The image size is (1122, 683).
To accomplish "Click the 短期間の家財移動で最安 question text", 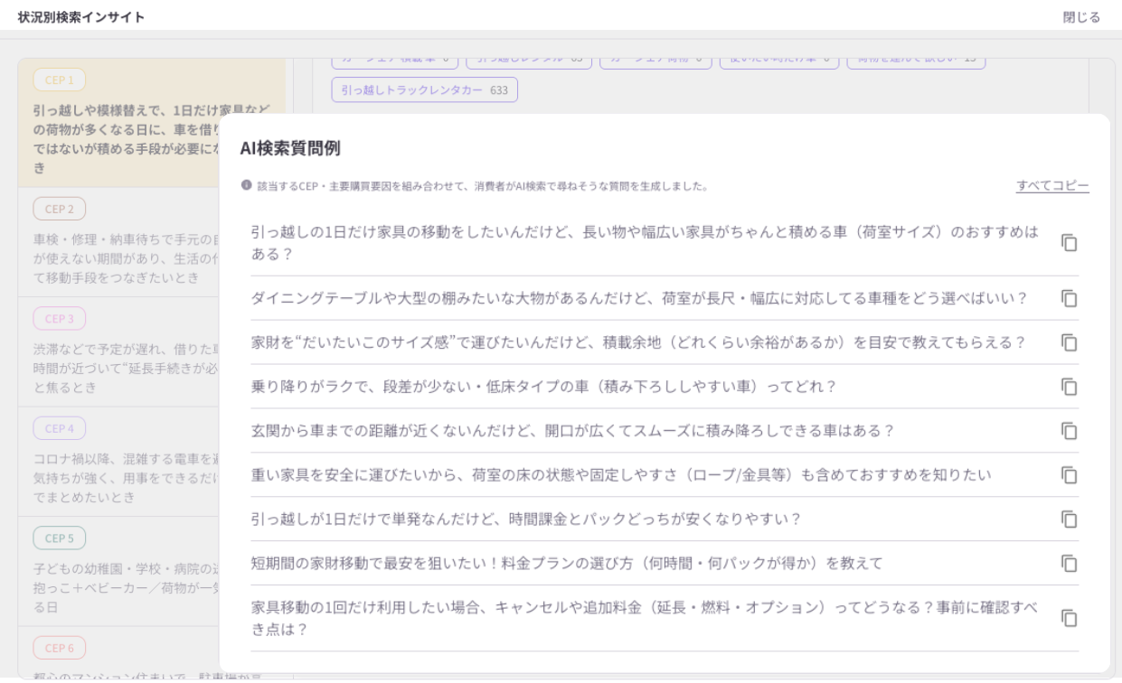I will (567, 564).
